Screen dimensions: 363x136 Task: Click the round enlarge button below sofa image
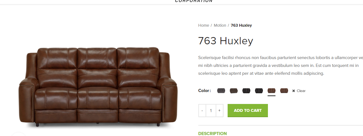tap(19, 134)
